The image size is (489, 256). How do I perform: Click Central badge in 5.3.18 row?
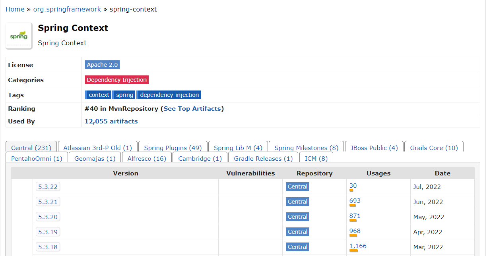pyautogui.click(x=297, y=247)
